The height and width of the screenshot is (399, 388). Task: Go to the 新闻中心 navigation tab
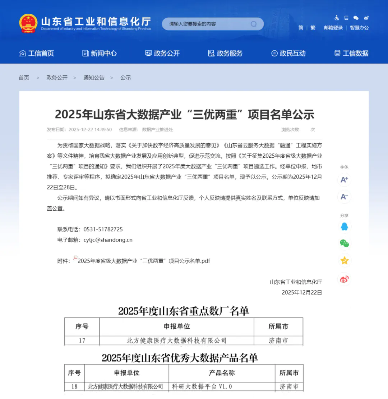pos(100,53)
